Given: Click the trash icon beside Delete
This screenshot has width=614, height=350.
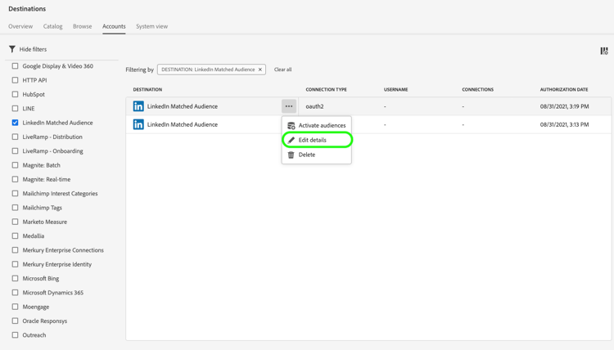Looking at the screenshot, I should pos(291,155).
